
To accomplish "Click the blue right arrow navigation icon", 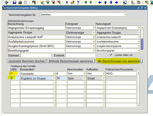I will click(117, 3).
